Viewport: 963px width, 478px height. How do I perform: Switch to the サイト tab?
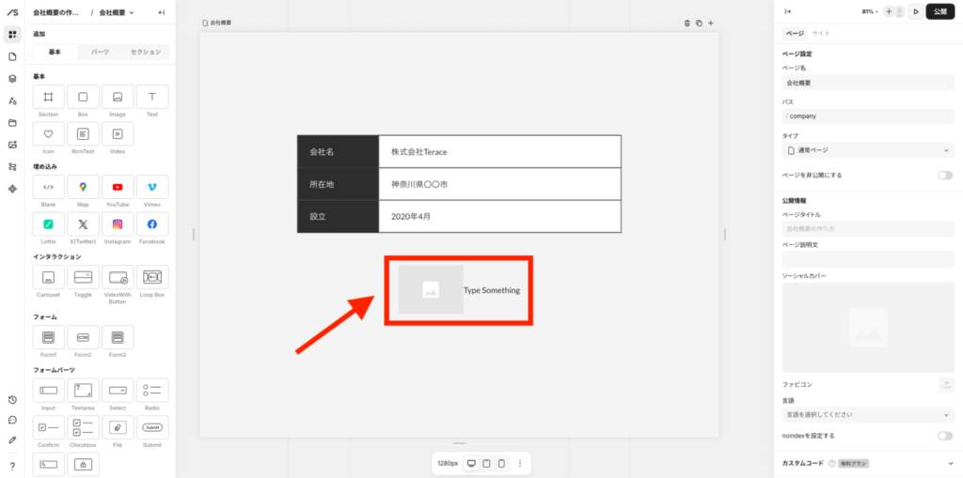pyautogui.click(x=821, y=33)
